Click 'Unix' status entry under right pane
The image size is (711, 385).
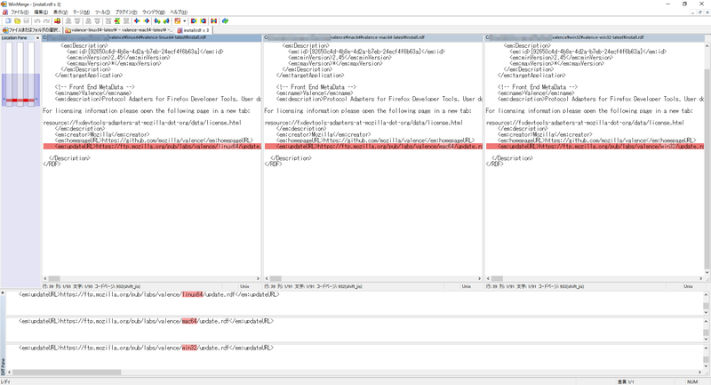click(x=688, y=286)
